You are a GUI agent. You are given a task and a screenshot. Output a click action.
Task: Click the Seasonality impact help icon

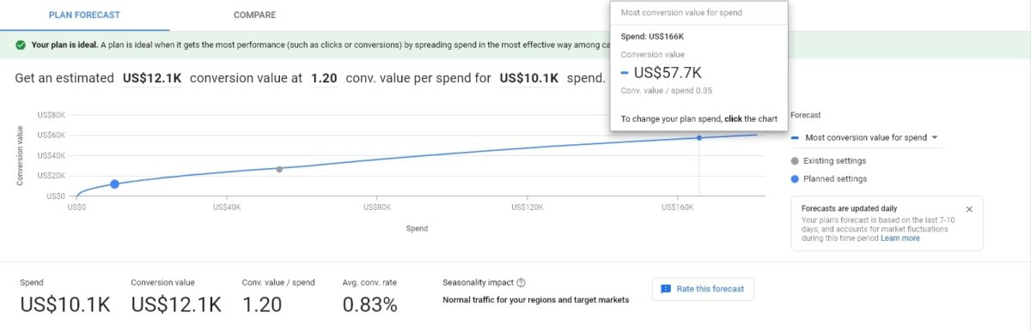(x=521, y=282)
